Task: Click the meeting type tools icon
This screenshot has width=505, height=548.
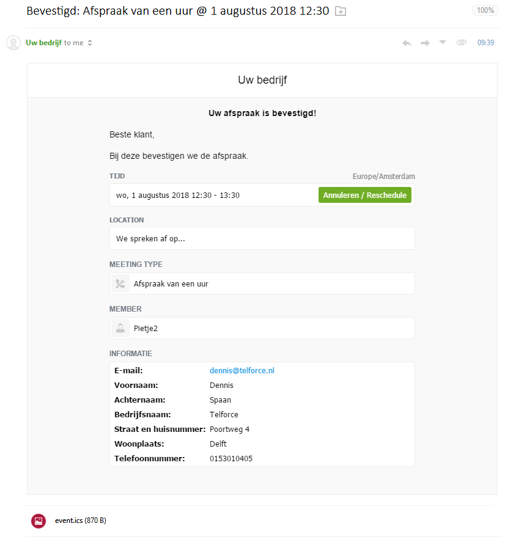Action: [120, 283]
